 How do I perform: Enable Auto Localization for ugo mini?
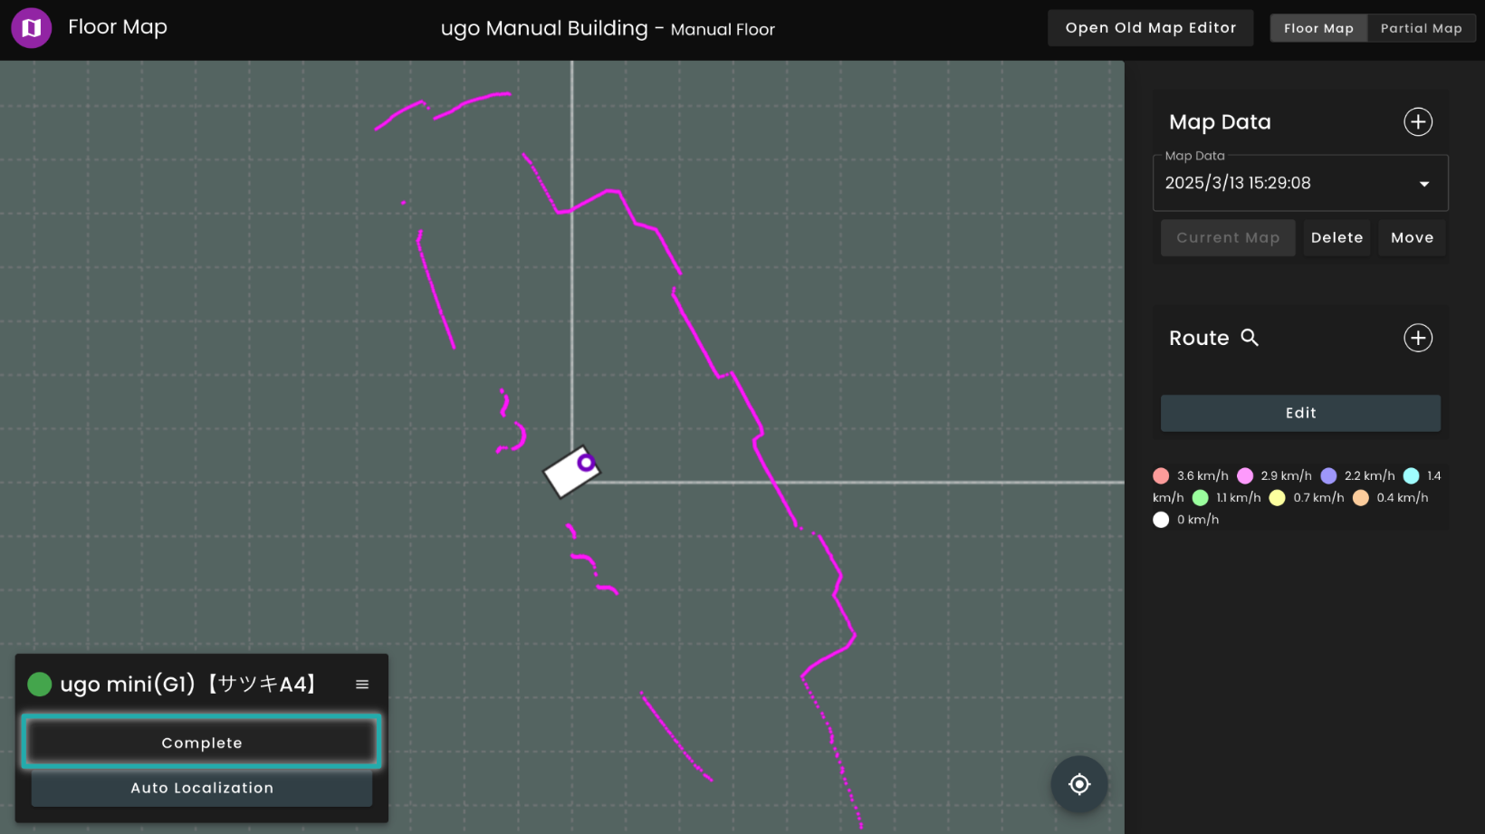coord(201,788)
